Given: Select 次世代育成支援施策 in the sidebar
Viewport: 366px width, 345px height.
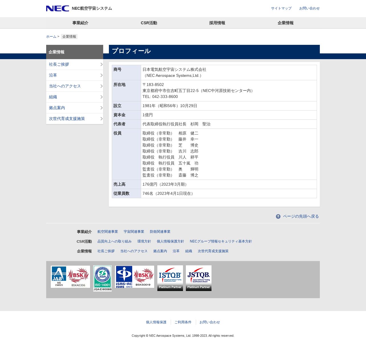Looking at the screenshot, I should [x=75, y=119].
